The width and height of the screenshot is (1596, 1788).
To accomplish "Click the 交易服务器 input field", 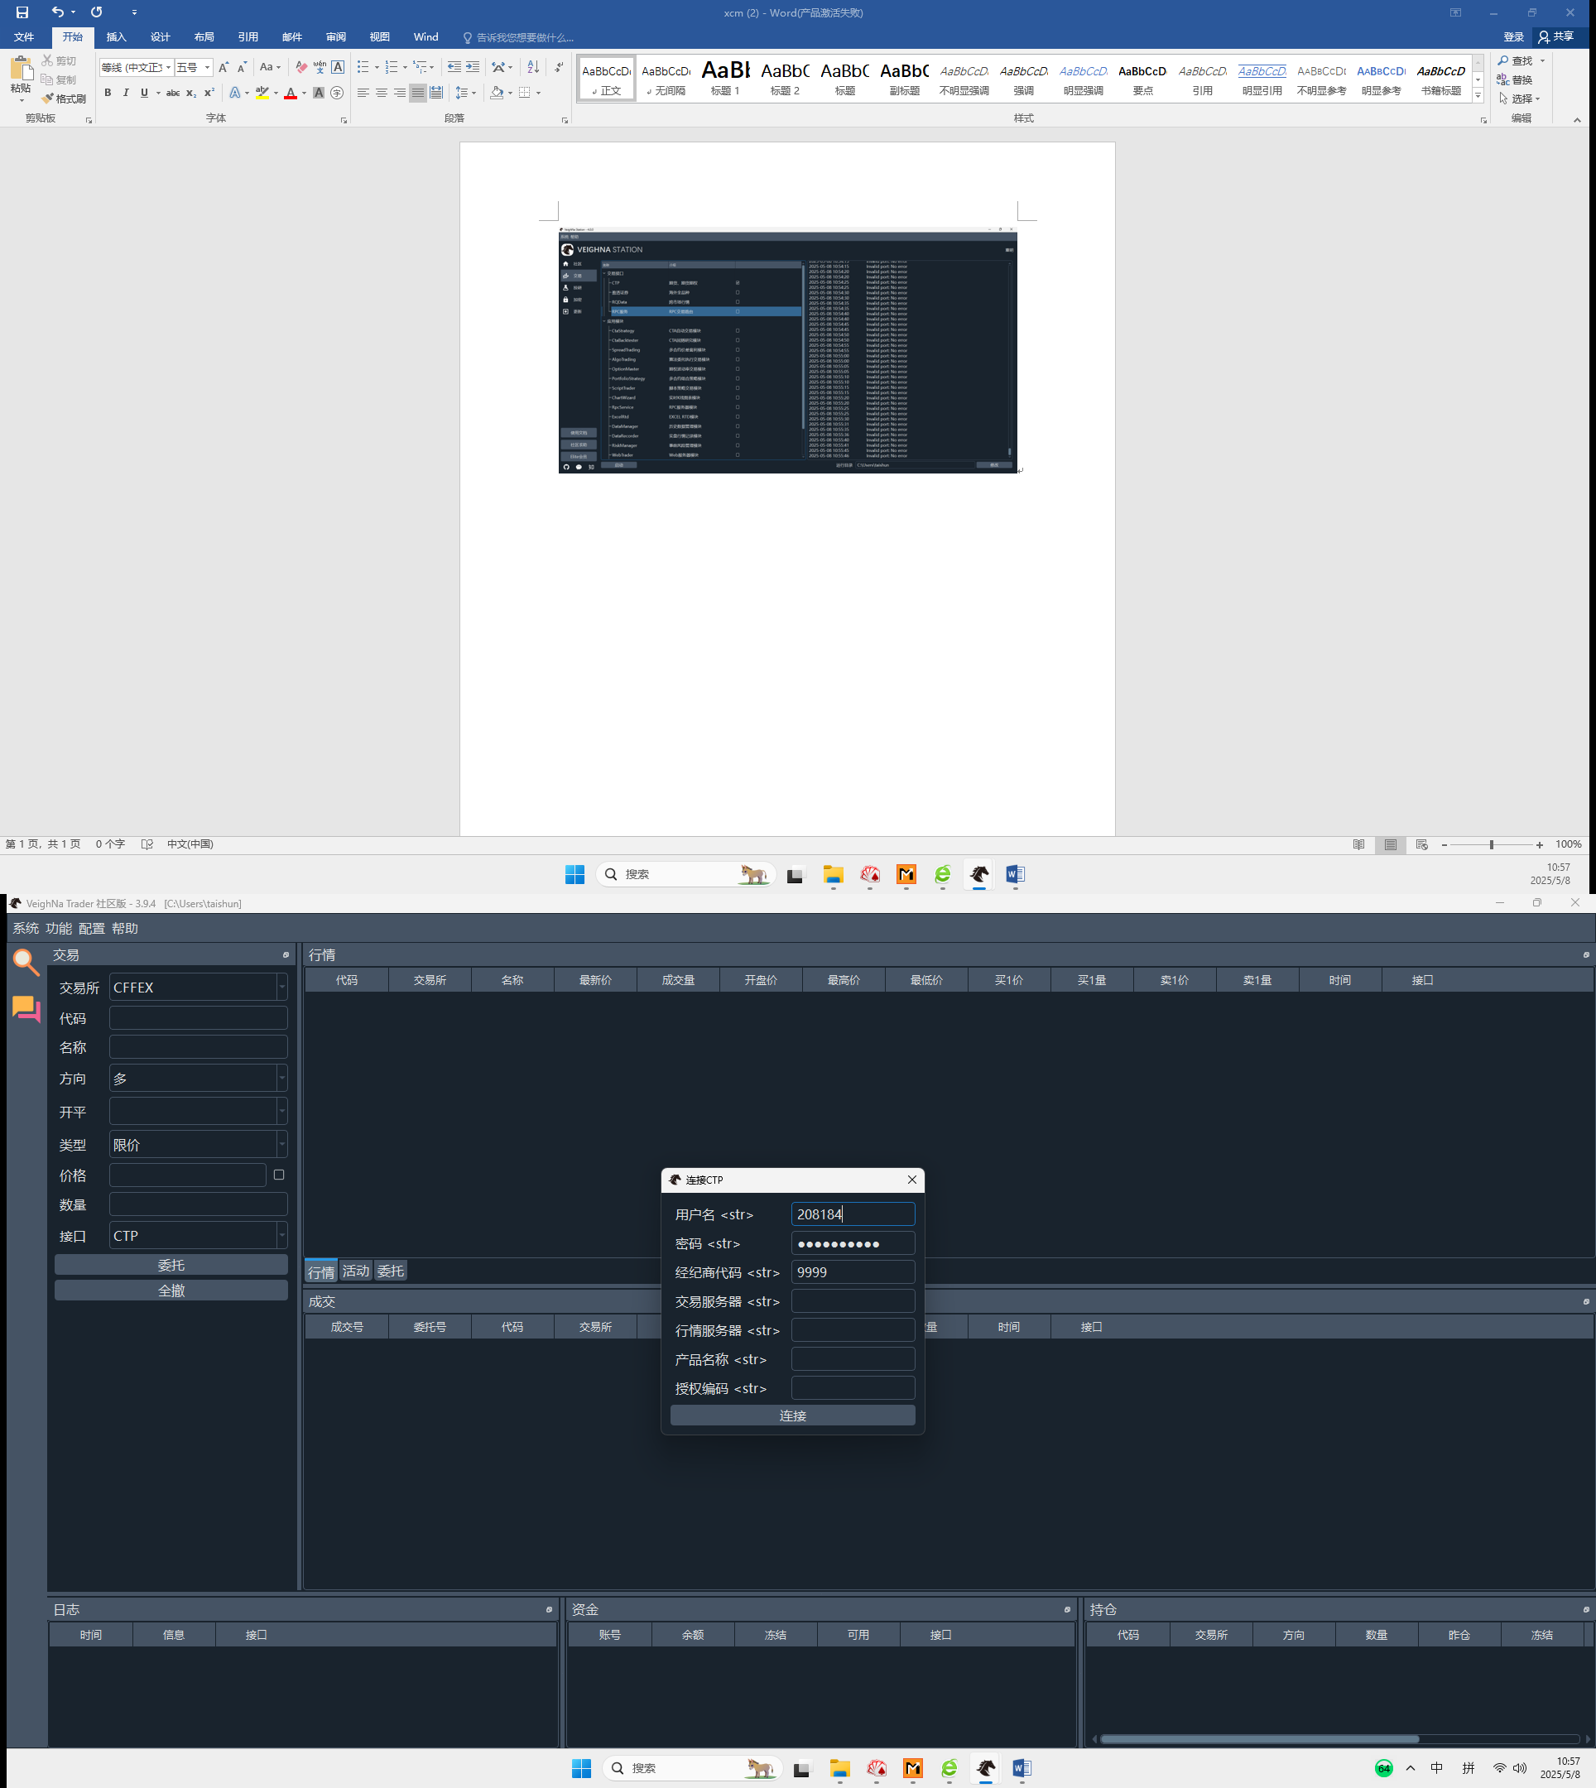I will tap(853, 1301).
